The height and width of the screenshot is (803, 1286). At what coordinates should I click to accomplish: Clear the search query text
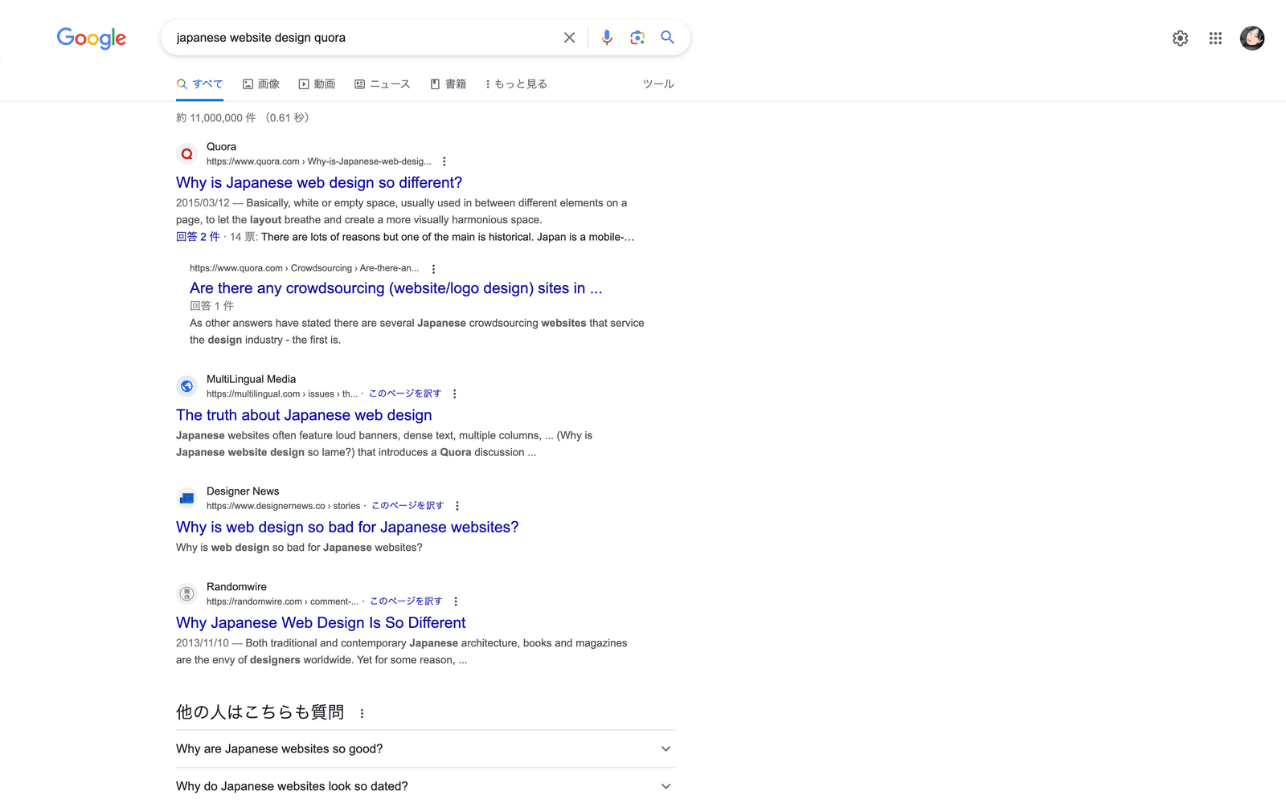[x=569, y=38]
